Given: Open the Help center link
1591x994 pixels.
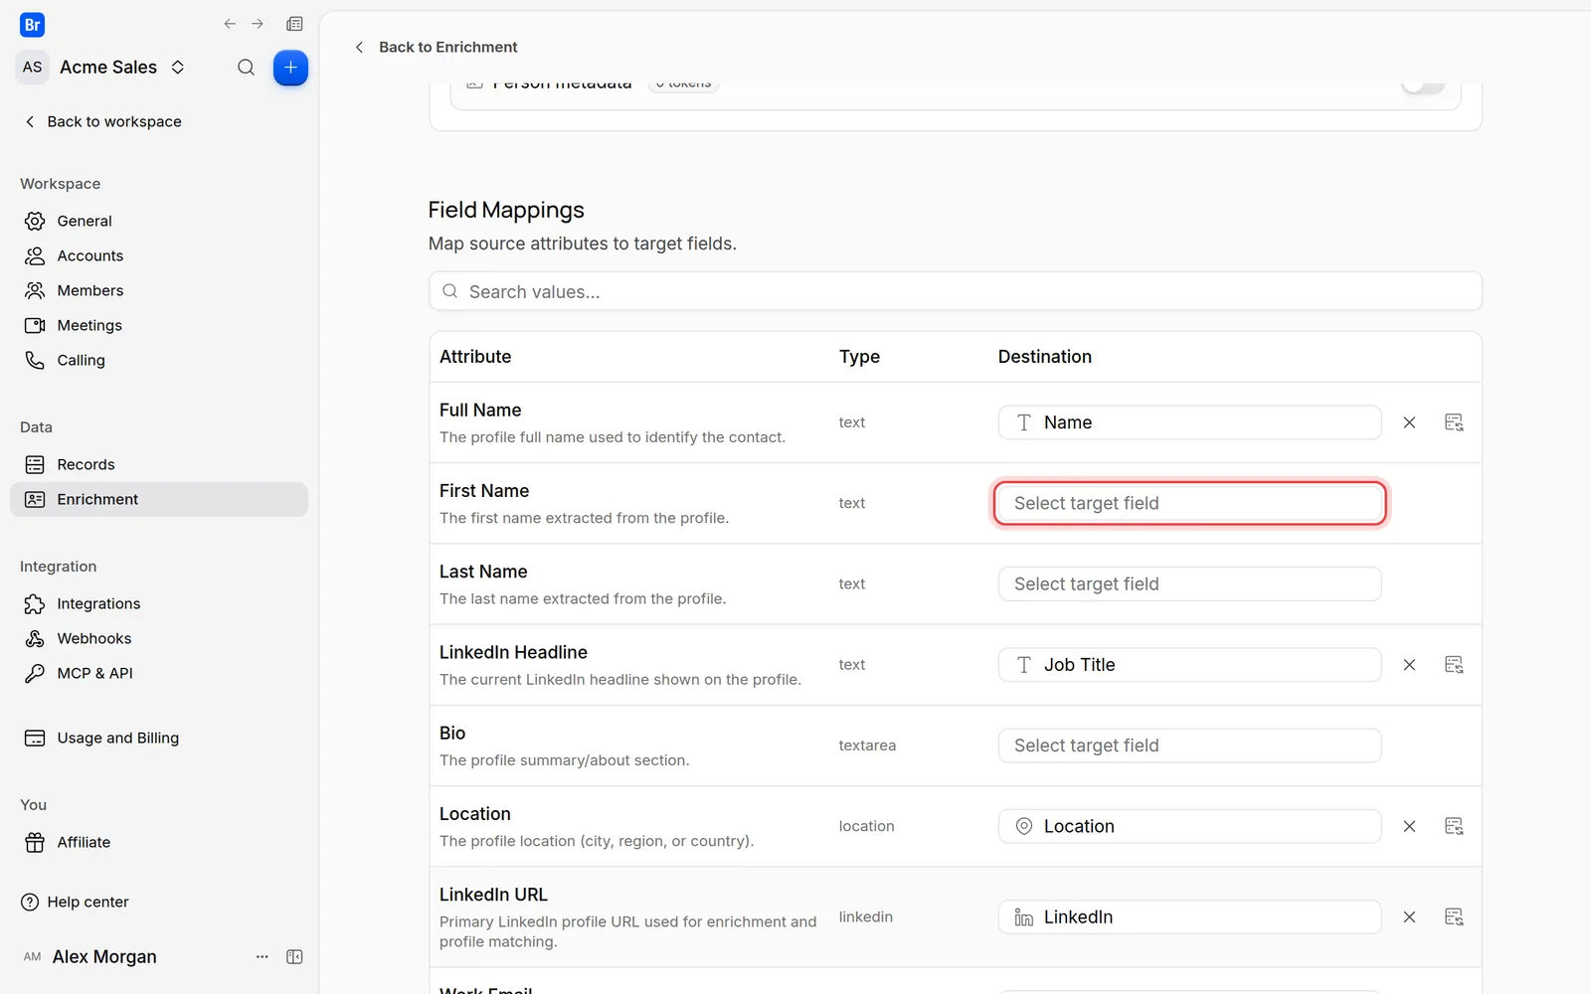Looking at the screenshot, I should coord(75,902).
